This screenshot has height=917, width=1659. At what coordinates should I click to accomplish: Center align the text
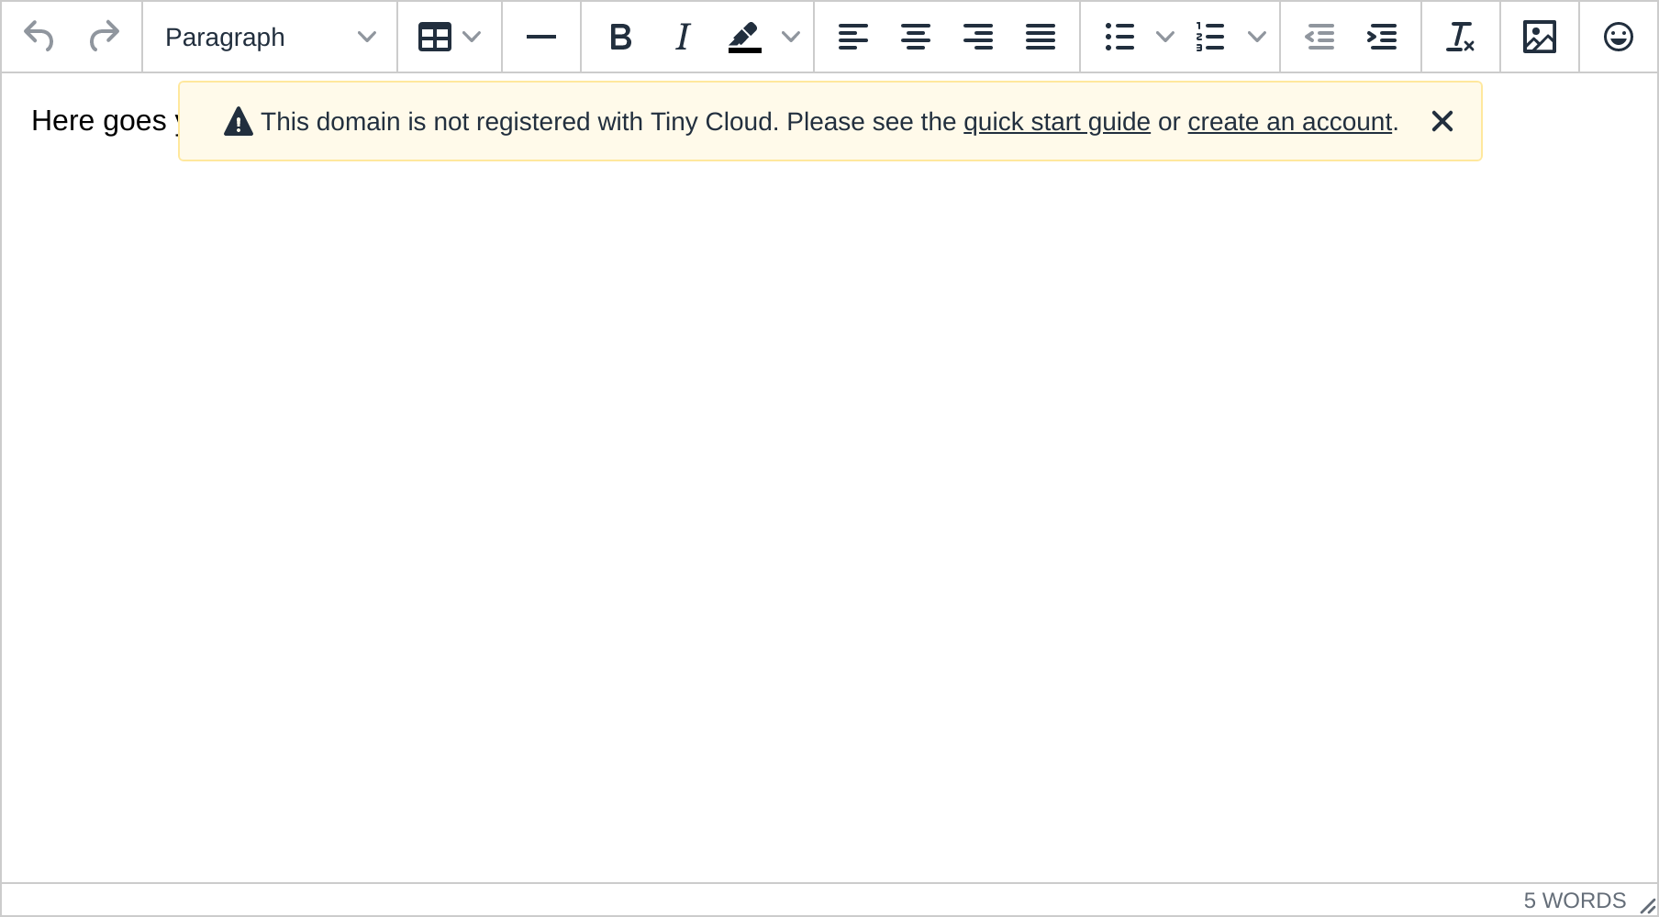916,37
